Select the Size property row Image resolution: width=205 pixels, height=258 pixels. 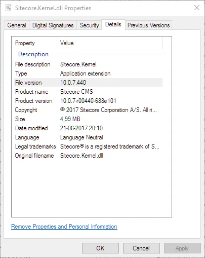coord(88,119)
